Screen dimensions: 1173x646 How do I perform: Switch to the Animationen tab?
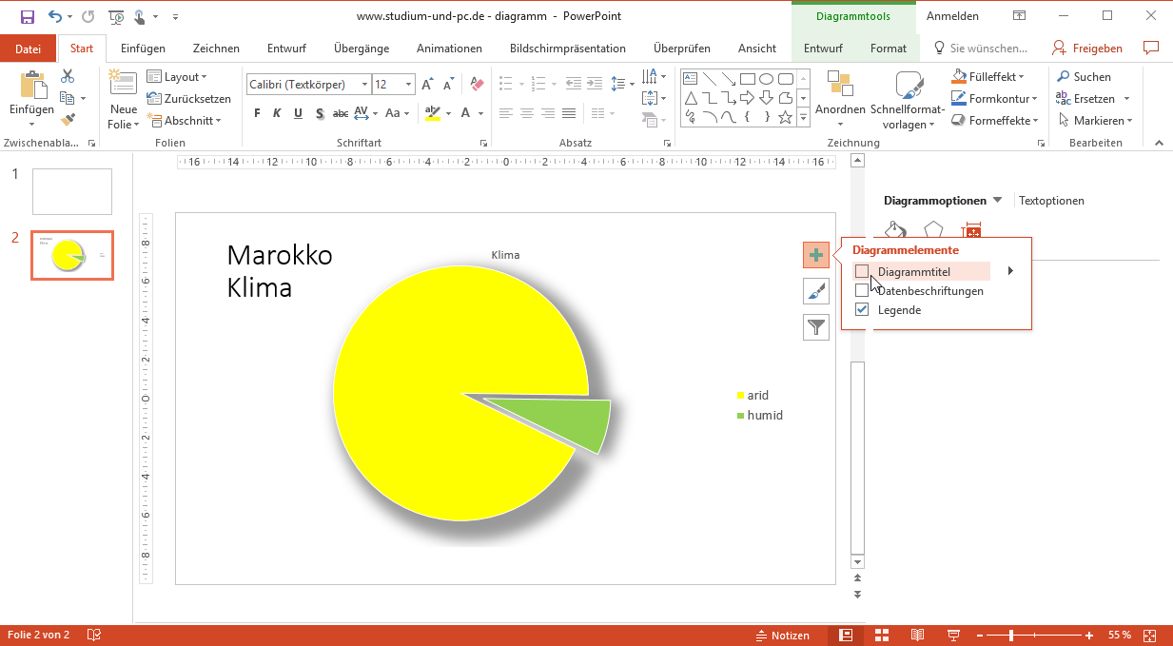(449, 49)
